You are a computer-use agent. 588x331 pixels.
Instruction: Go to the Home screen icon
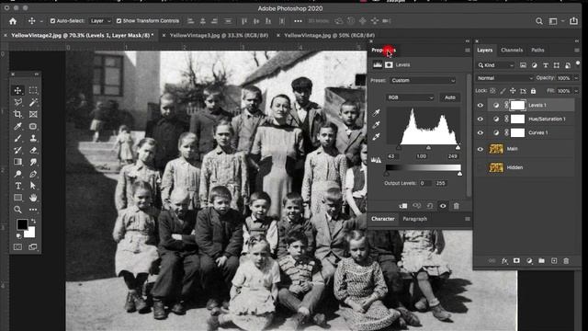13,21
